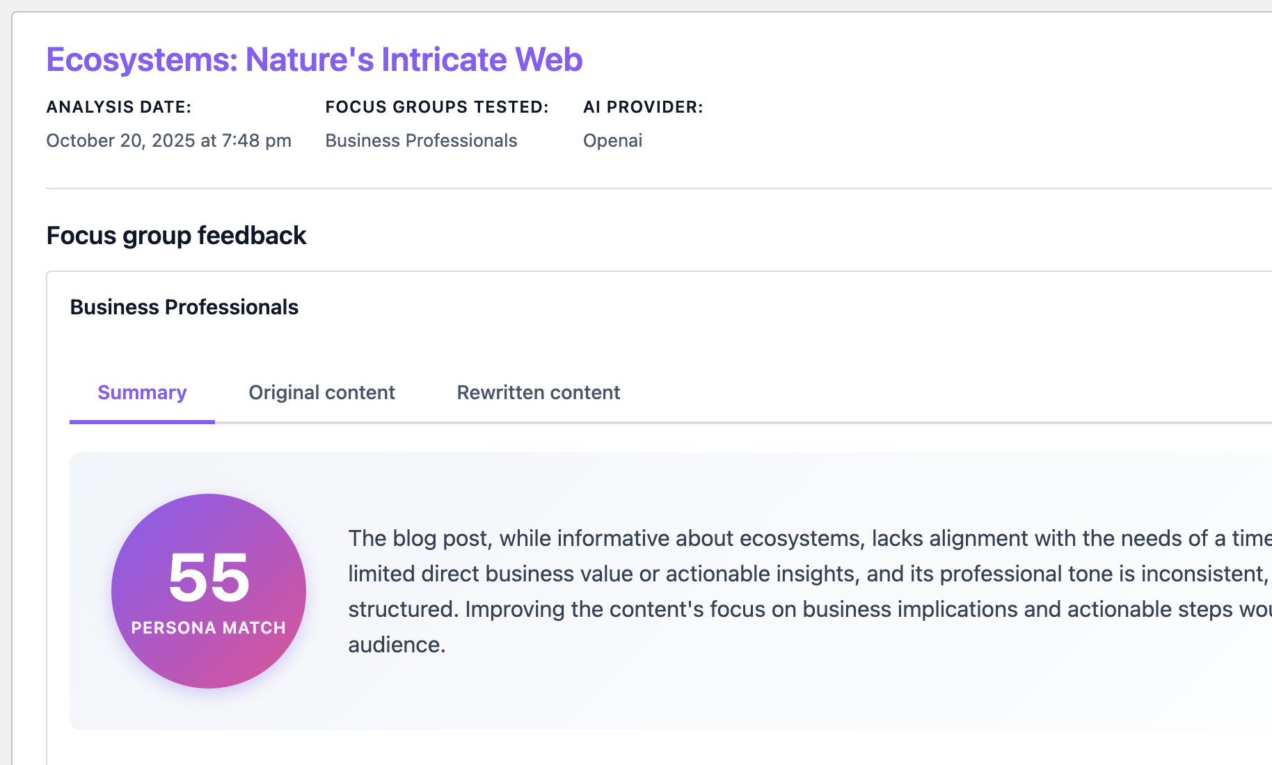Click the ANALYSIS DATE label
This screenshot has width=1272, height=765.
point(119,107)
